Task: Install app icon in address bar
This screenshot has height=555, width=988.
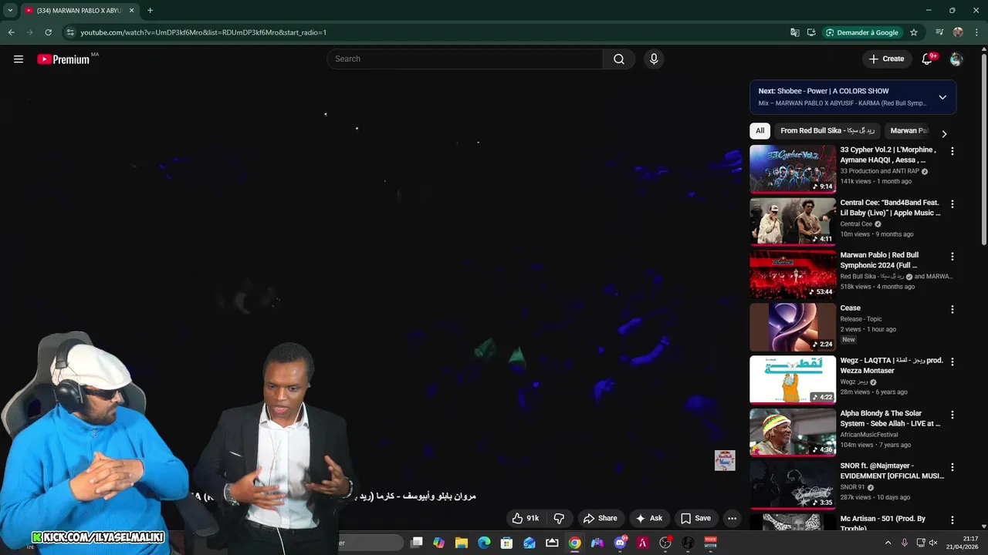Action: click(x=811, y=32)
